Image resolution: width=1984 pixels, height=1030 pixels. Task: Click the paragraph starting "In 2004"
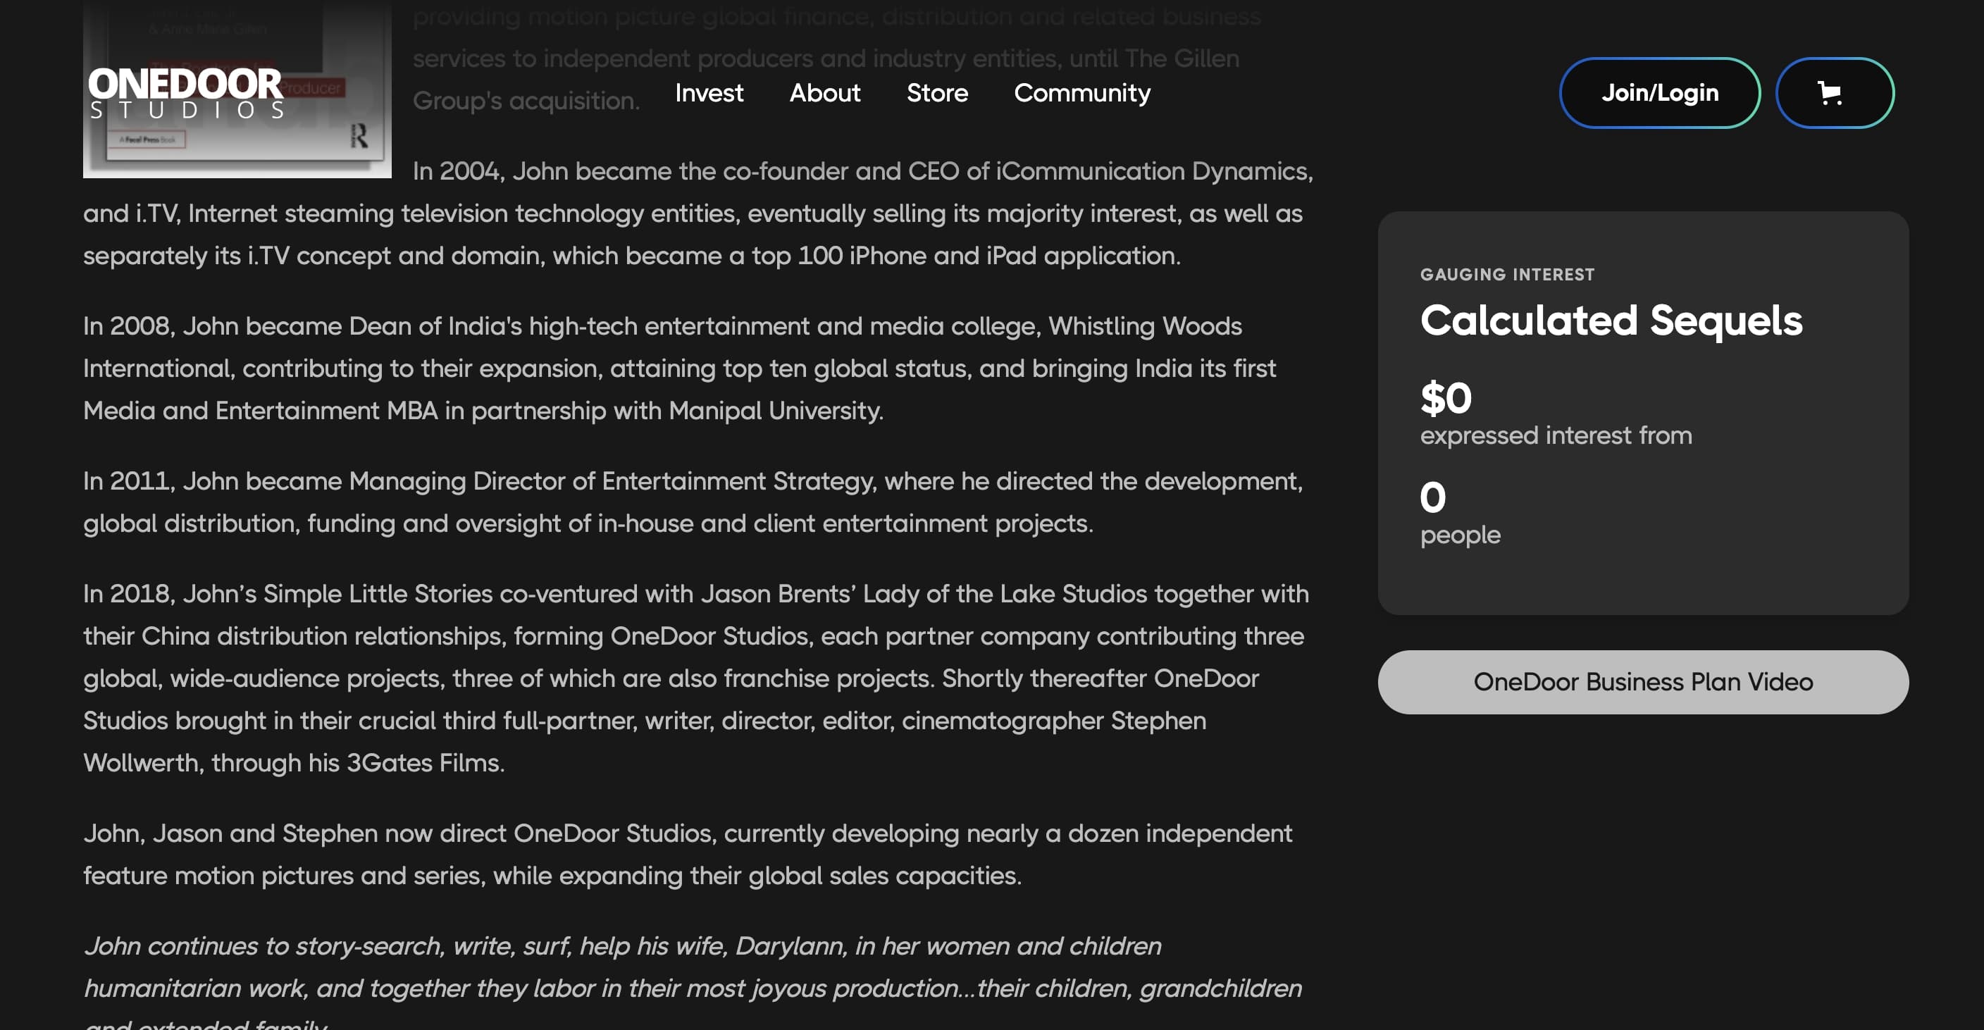[693, 214]
